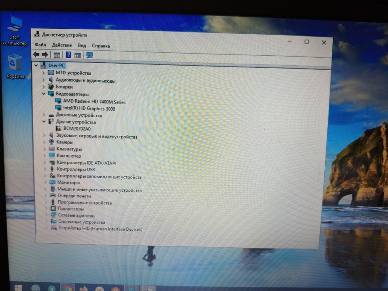The height and width of the screenshot is (291, 388).
Task: Click the Камеры camera icon
Action: (52, 142)
